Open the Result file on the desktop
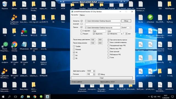 (x=170, y=45)
